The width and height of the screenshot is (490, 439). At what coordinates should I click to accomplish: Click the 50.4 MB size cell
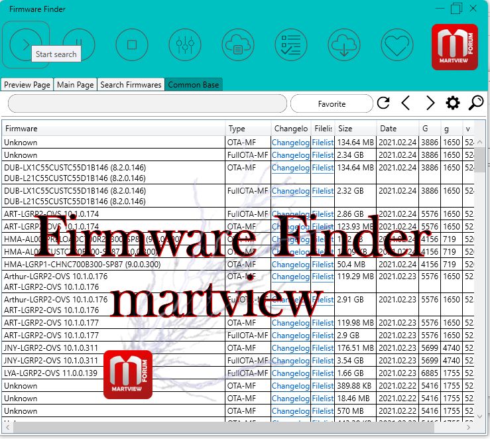coord(355,265)
